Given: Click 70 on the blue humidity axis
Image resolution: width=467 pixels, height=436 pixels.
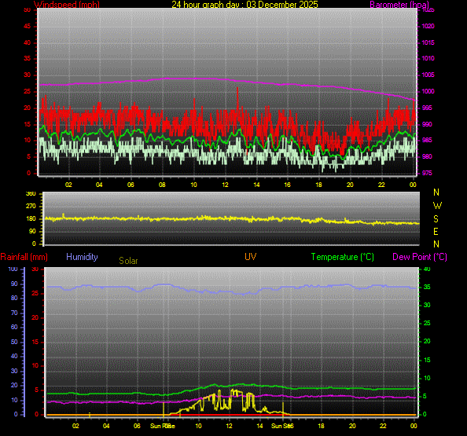Looking at the screenshot, I should pyautogui.click(x=14, y=313).
